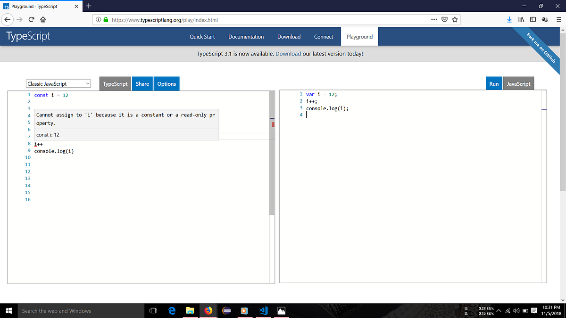
Task: Open the Firefox home page
Action: point(42,19)
